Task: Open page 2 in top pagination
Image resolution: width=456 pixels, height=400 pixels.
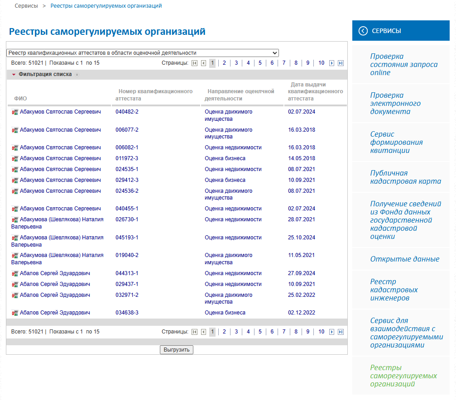Action: click(x=224, y=63)
